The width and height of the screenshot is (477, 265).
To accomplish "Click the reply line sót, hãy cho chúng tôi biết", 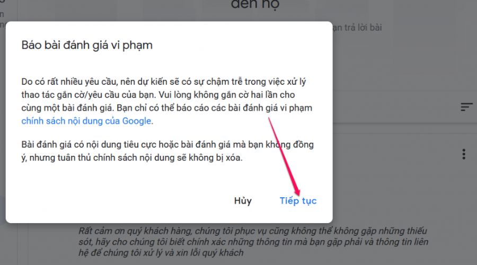I will [x=253, y=242].
